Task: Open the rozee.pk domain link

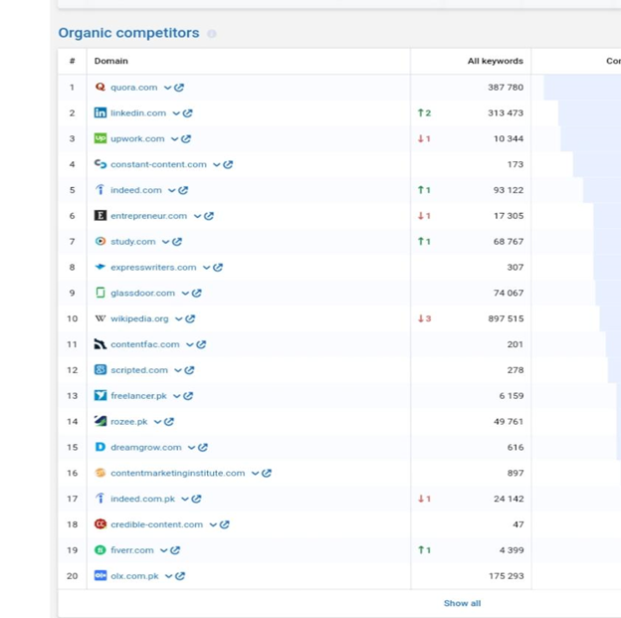Action: [129, 422]
